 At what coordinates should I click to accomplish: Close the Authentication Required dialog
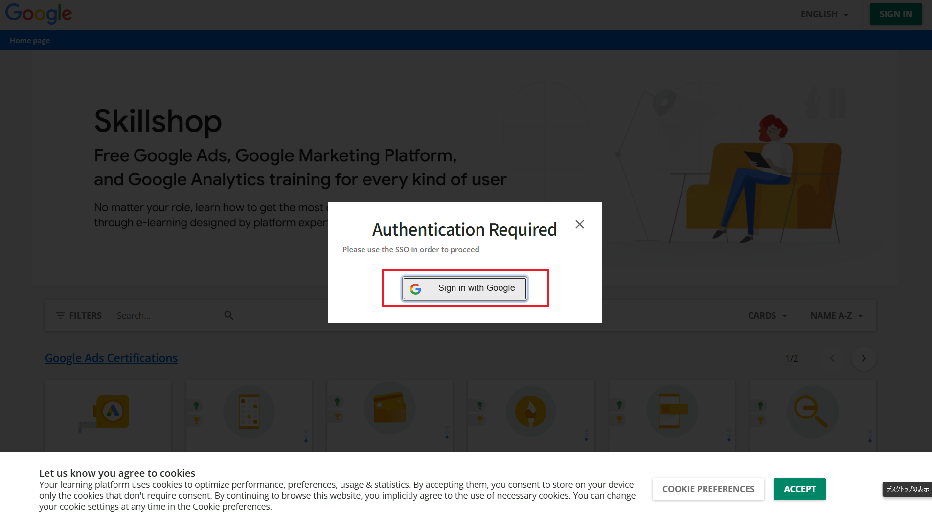tap(580, 224)
